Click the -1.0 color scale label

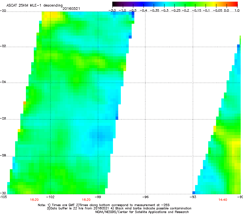pyautogui.click(x=122, y=11)
